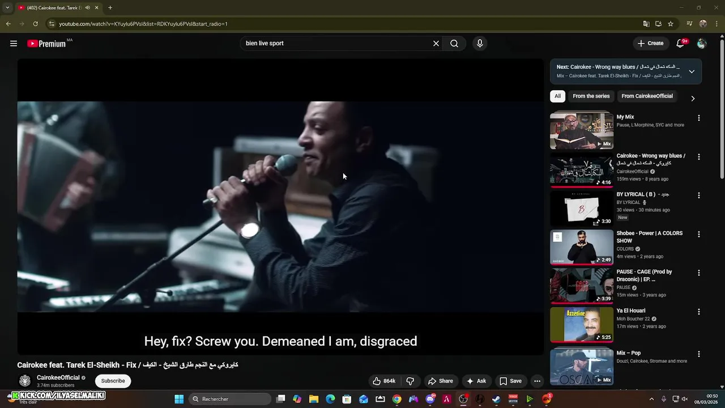Viewport: 725px width, 408px height.
Task: View site information icon in address bar
Action: [52, 24]
